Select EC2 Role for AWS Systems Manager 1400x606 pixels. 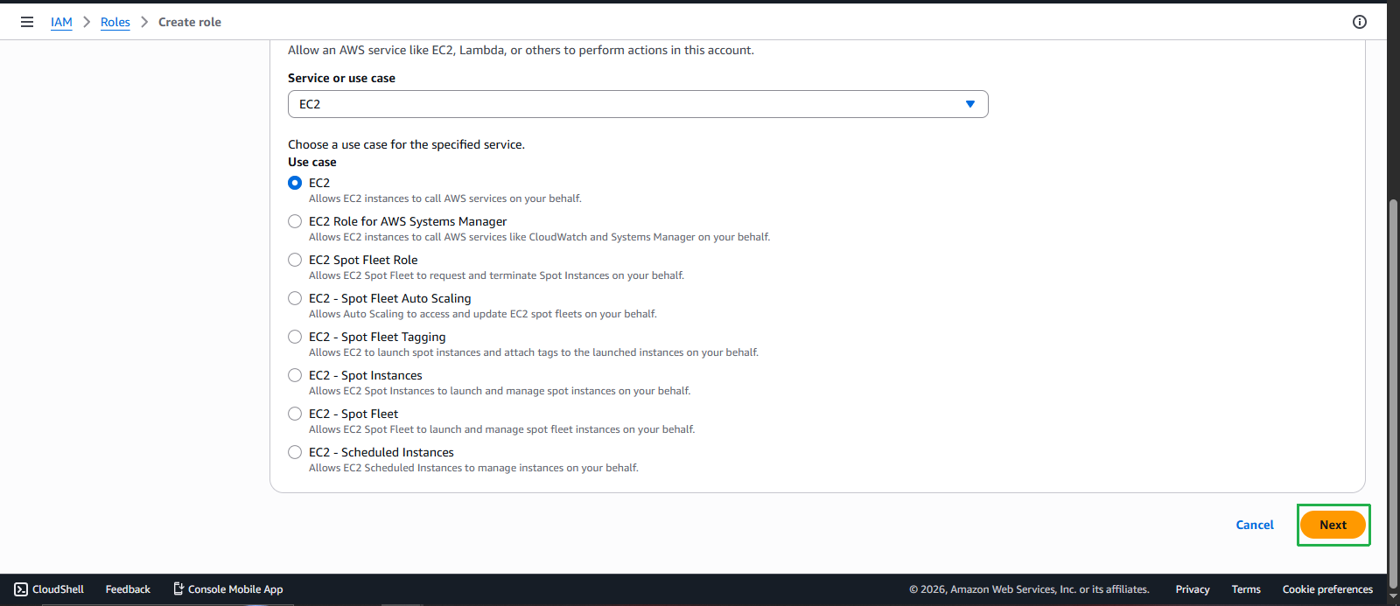click(295, 221)
